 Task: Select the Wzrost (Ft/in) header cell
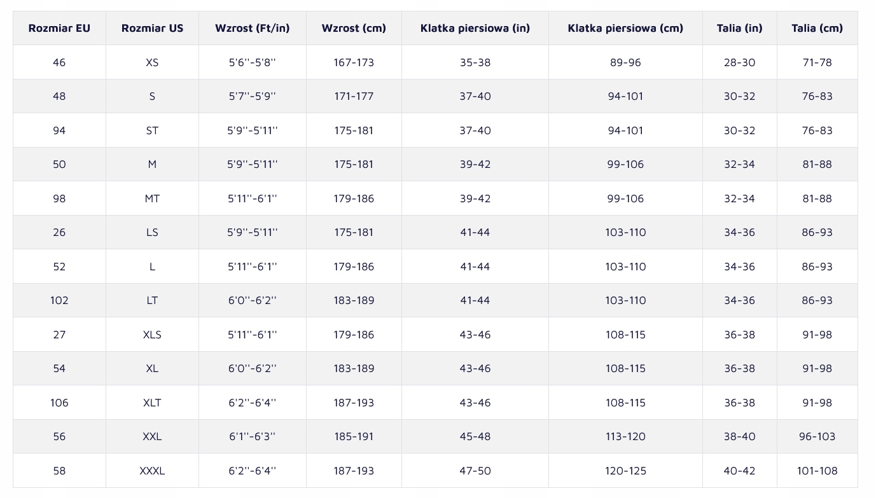pyautogui.click(x=252, y=28)
